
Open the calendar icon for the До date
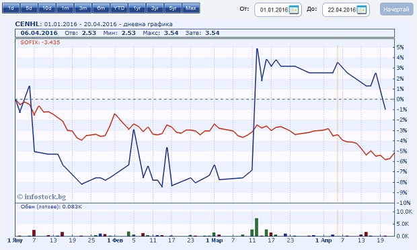pos(362,10)
